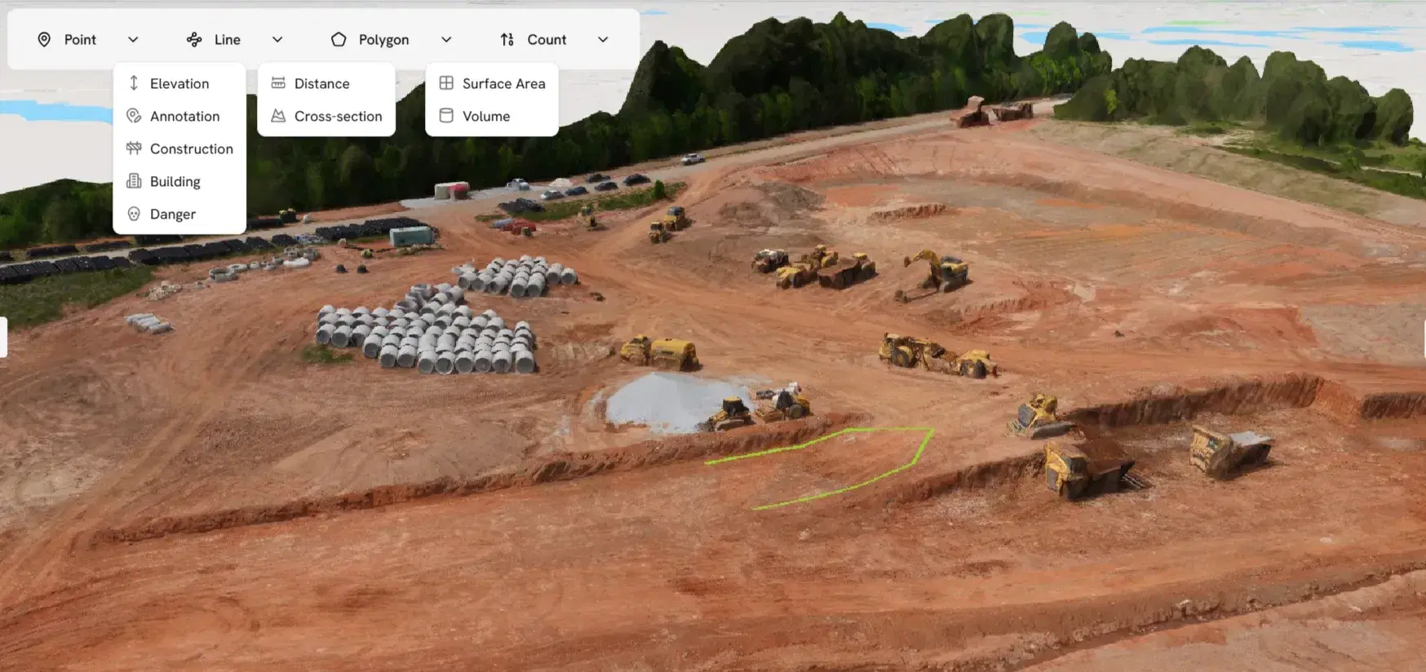
Task: Collapse the Line dropdown chevron
Action: point(277,39)
